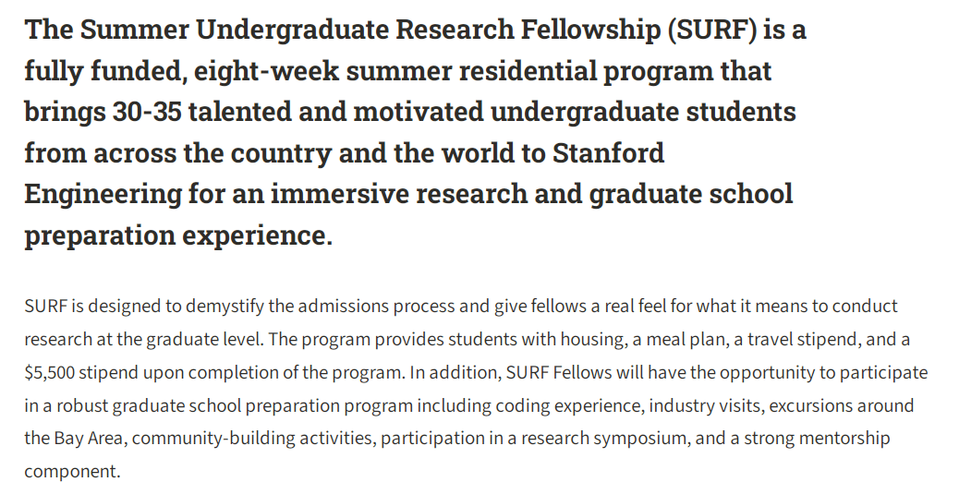959x494 pixels.
Task: Select the "30-35" number in the heading
Action: click(x=147, y=112)
